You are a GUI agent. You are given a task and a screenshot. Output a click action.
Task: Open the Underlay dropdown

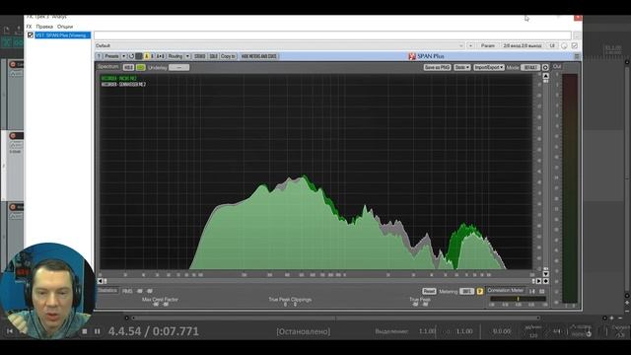pos(179,67)
